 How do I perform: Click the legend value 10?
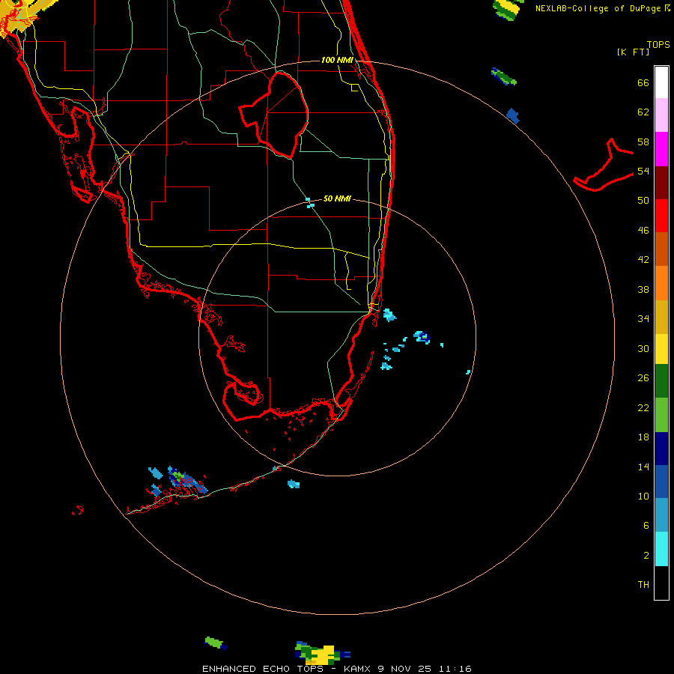[x=643, y=496]
